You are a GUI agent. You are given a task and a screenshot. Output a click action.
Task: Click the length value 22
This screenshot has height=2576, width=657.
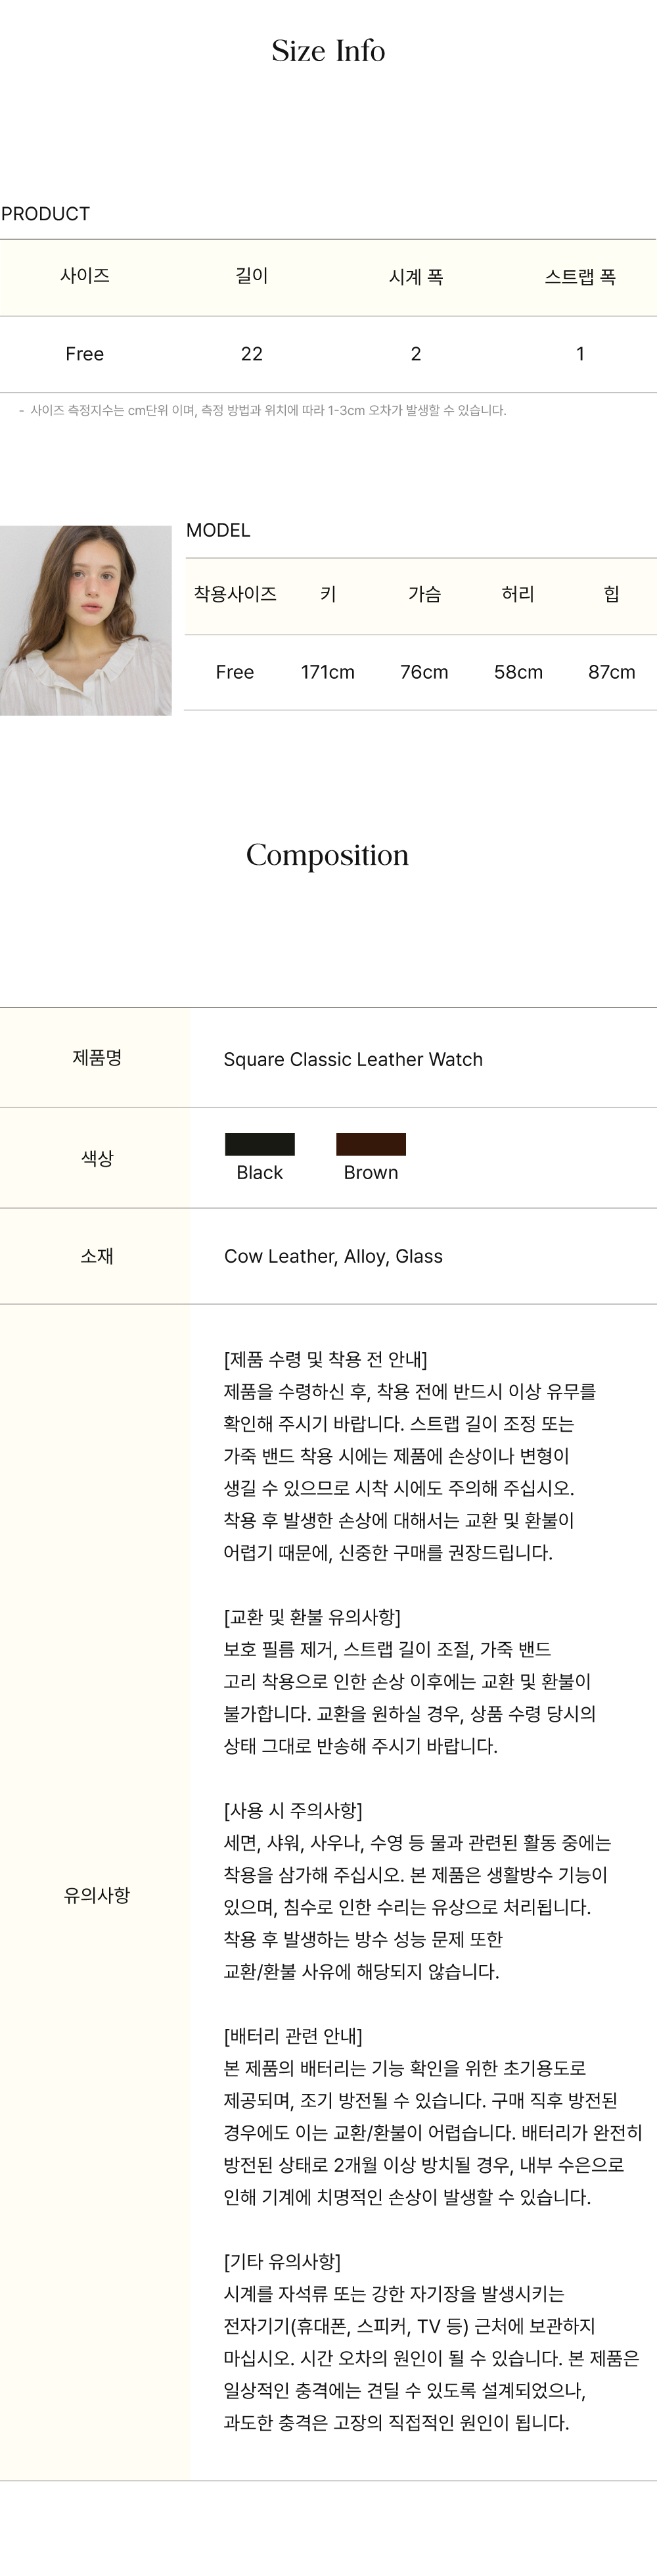pyautogui.click(x=252, y=354)
